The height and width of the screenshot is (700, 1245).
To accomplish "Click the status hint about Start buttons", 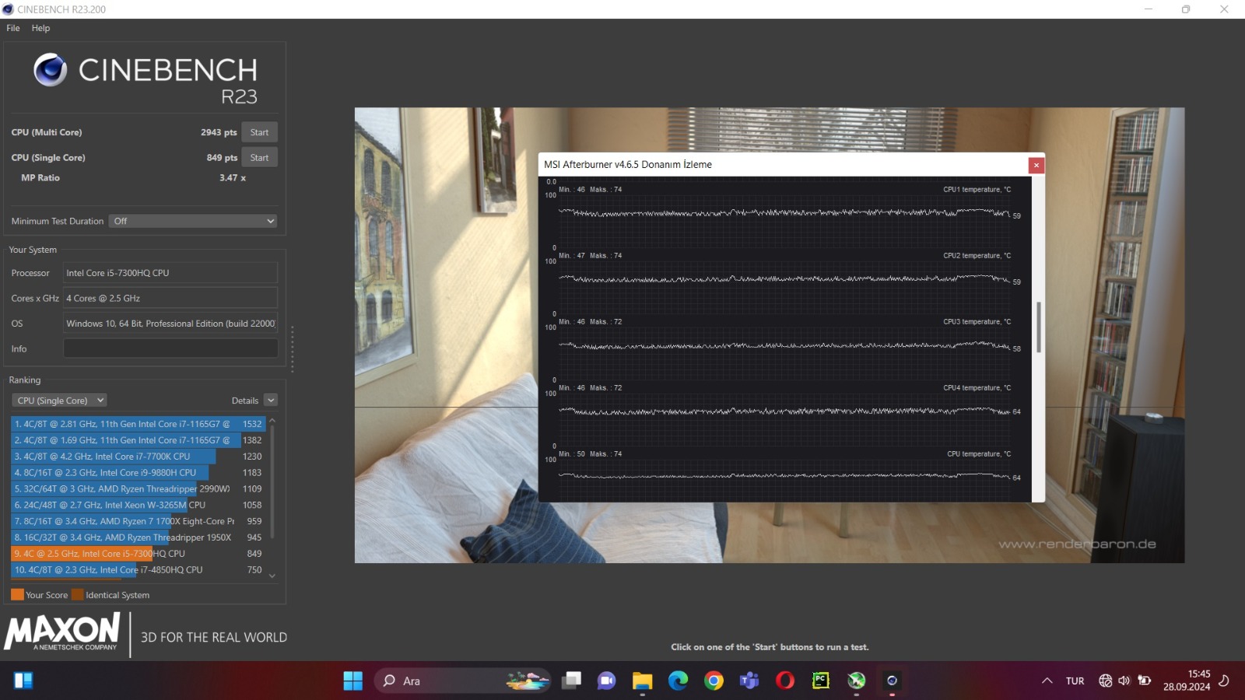I will [770, 647].
